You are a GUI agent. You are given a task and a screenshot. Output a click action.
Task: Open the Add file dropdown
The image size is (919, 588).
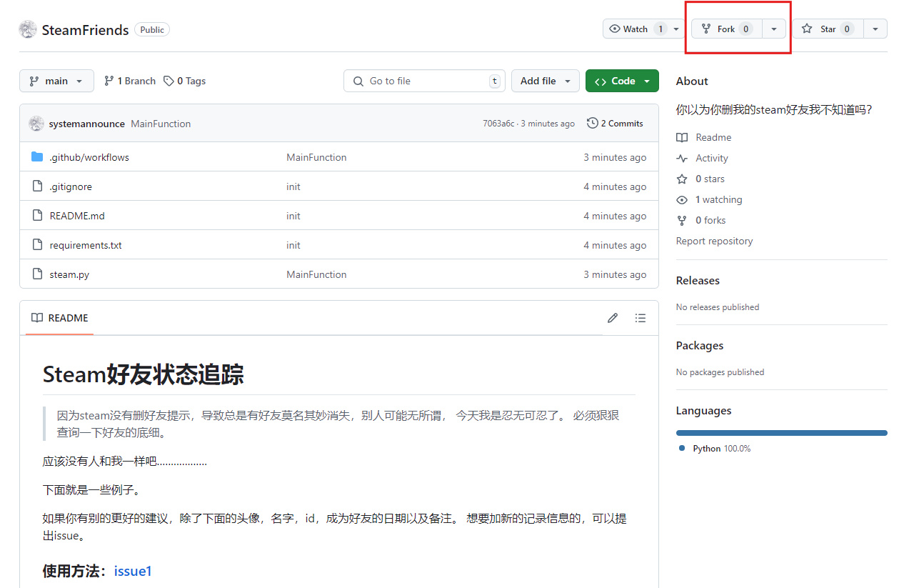click(x=546, y=81)
